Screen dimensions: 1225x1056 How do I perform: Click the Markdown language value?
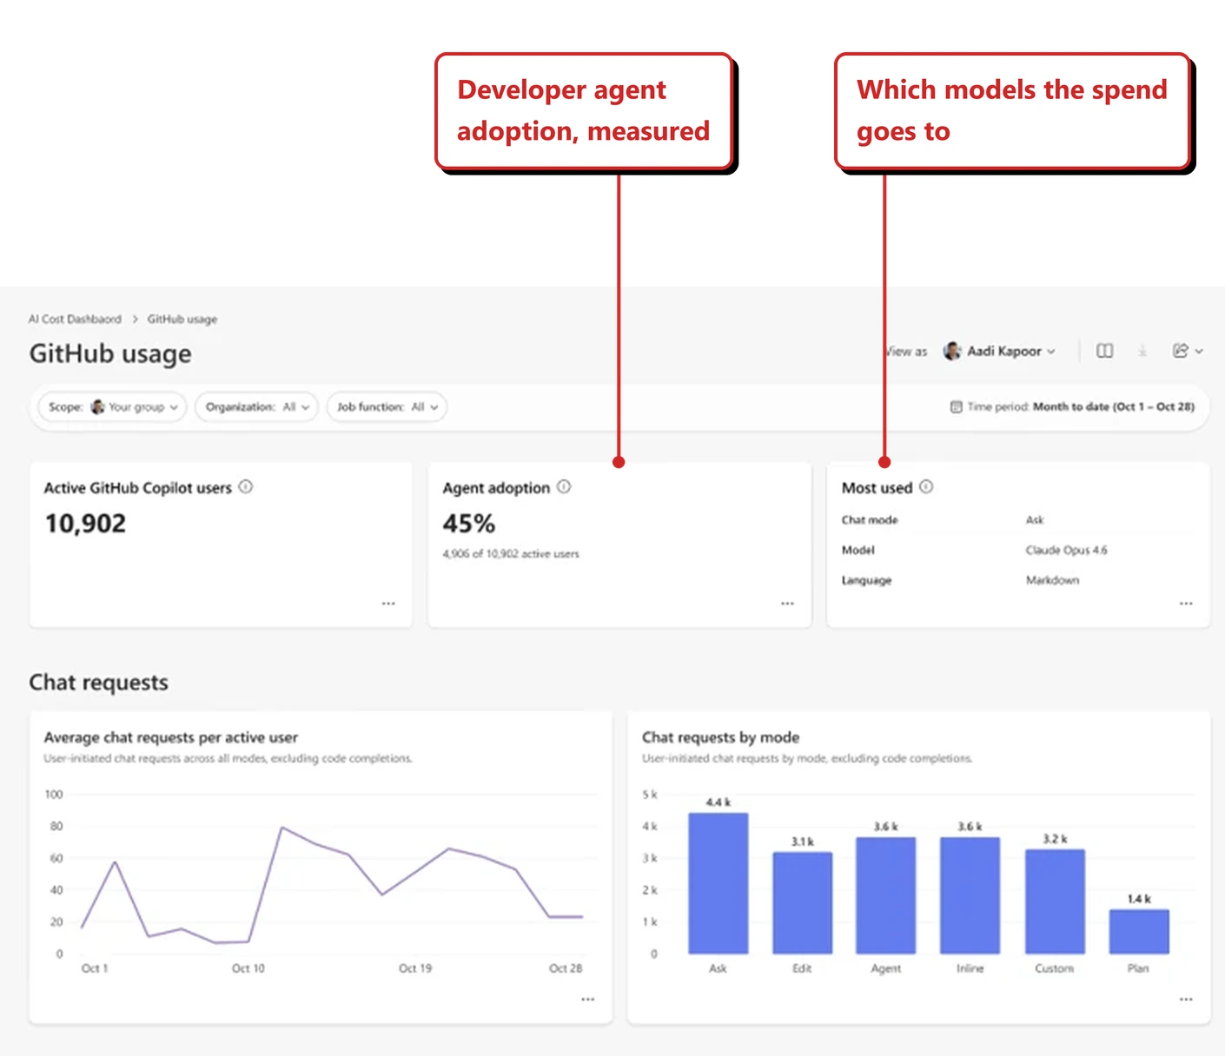click(1052, 580)
